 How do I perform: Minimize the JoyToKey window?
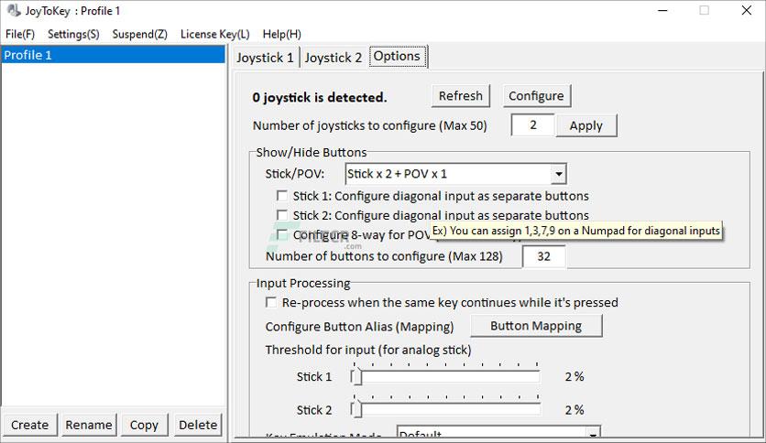(x=662, y=10)
